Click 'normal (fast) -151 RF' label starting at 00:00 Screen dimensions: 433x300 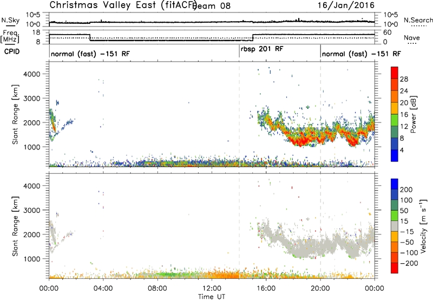[x=90, y=54]
